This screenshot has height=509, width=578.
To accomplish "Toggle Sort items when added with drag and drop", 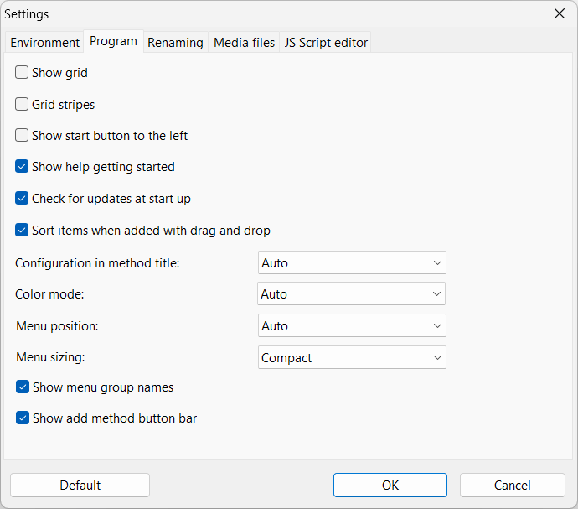I will pyautogui.click(x=22, y=230).
